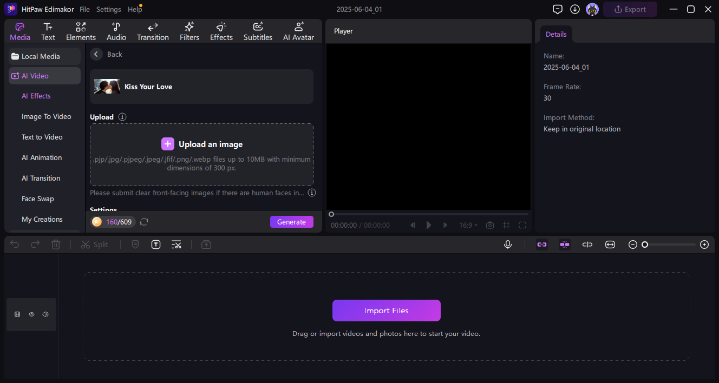Toggle timeline auto snapping
719x383 pixels.
coord(565,245)
